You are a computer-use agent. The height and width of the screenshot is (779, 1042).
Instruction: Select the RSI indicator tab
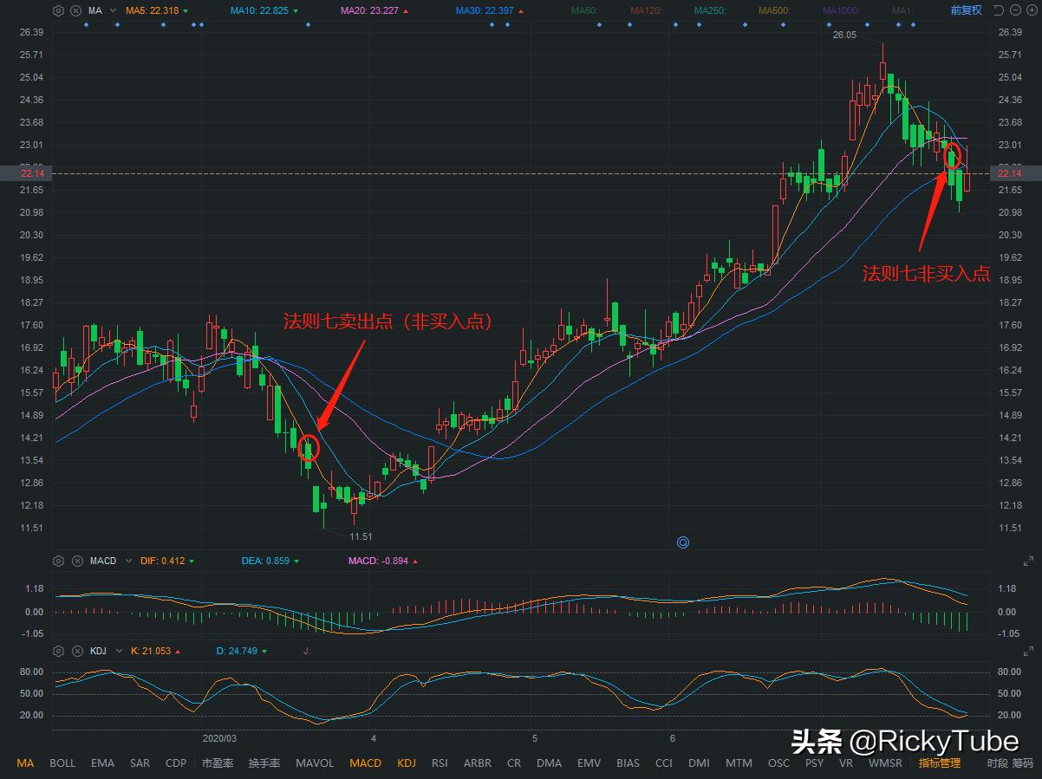point(440,763)
